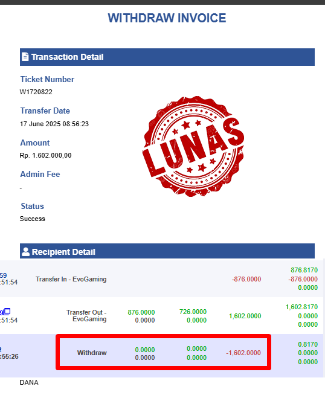This screenshot has height=398, width=325.
Task: Click the :51:54 timestamp in Transfer In row
Action: click(x=9, y=282)
